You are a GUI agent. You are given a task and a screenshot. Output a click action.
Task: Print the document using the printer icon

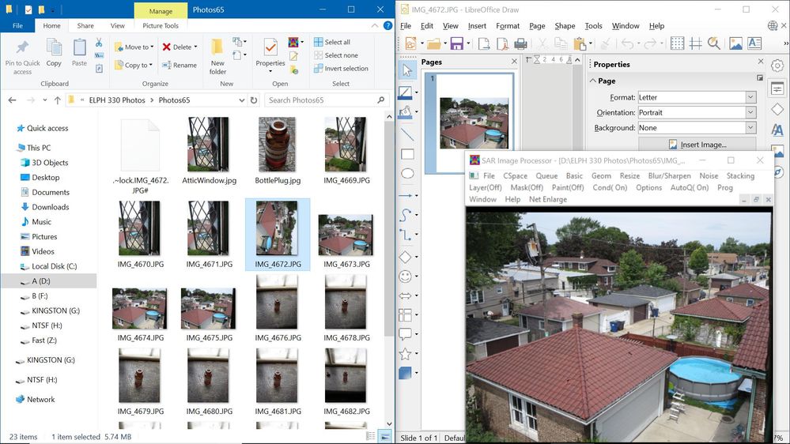tap(520, 44)
